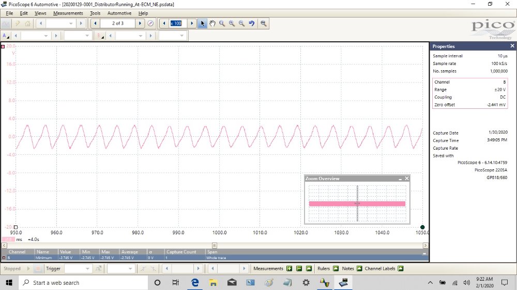Open the Automotive menu
The width and height of the screenshot is (517, 290).
point(119,13)
